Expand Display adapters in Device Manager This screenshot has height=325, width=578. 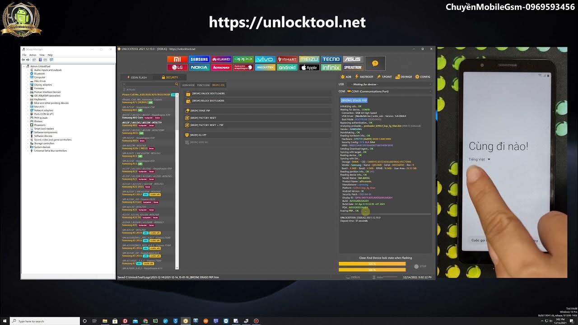pos(28,85)
